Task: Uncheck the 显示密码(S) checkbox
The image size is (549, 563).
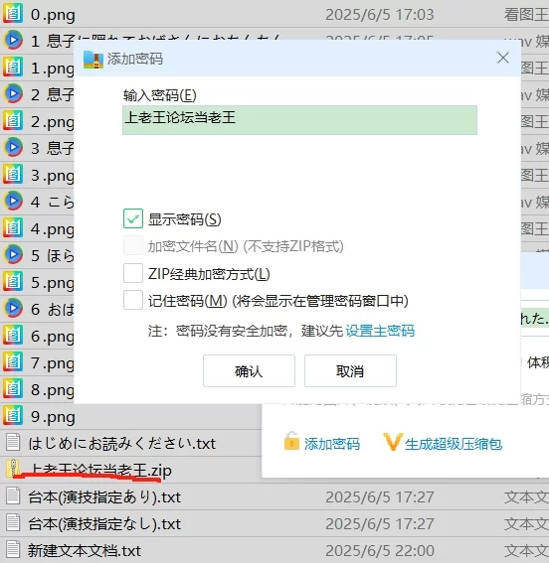Action: (x=133, y=218)
